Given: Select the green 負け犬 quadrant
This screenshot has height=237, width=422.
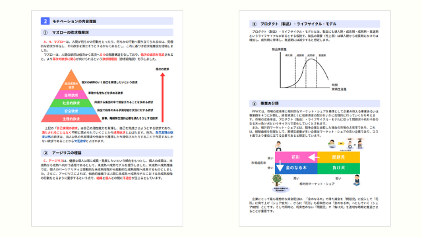Looking at the screenshot, I should coord(338,169).
